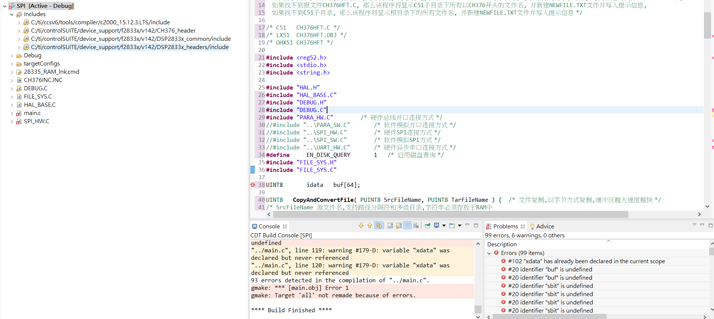The height and width of the screenshot is (319, 714).
Task: Expand the c2000_15.12.3.LTS/include path
Action: (x=19, y=23)
